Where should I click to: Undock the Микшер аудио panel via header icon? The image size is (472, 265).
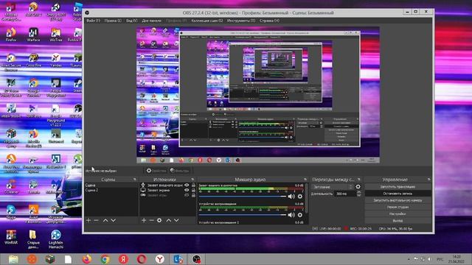pyautogui.click(x=305, y=180)
